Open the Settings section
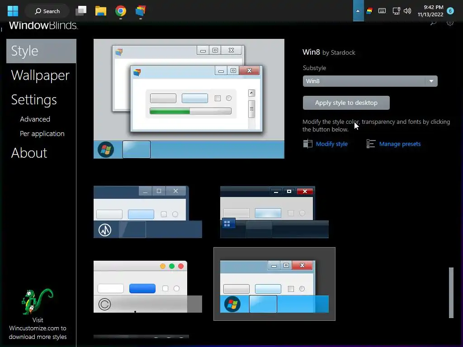 [33, 100]
